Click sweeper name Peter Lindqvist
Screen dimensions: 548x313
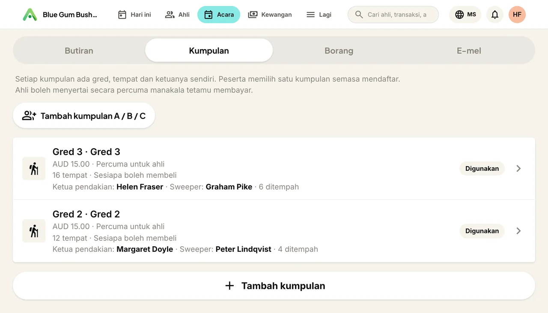coord(243,249)
